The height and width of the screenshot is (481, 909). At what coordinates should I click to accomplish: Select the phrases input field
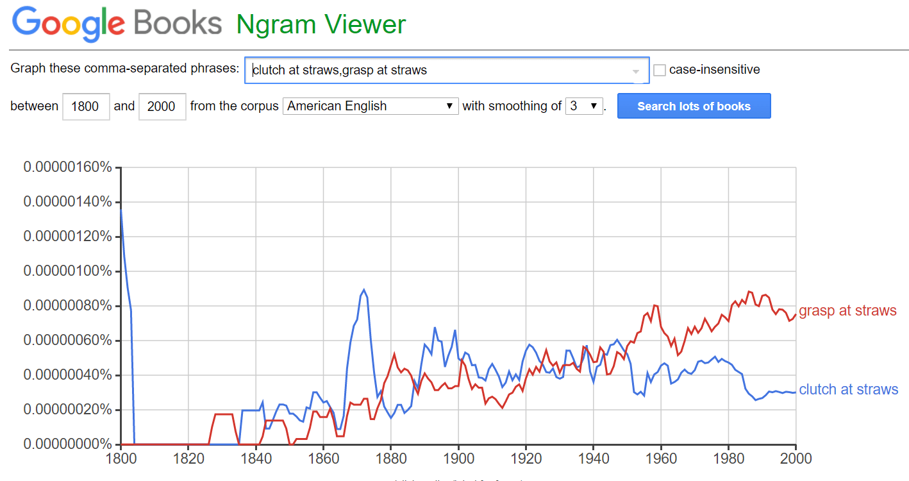coord(417,70)
